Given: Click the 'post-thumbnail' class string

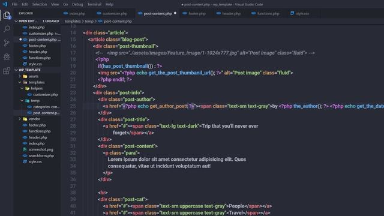Looking at the screenshot, I should [x=137, y=46].
